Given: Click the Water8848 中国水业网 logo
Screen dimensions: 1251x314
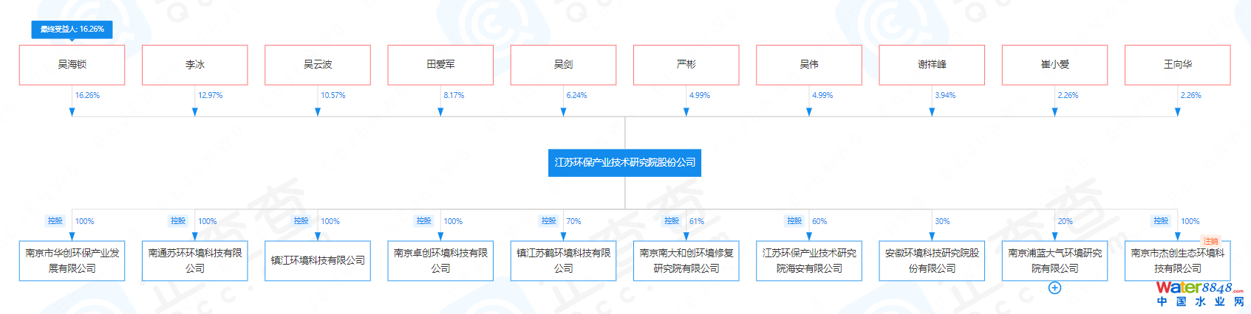Looking at the screenshot, I should [1199, 293].
